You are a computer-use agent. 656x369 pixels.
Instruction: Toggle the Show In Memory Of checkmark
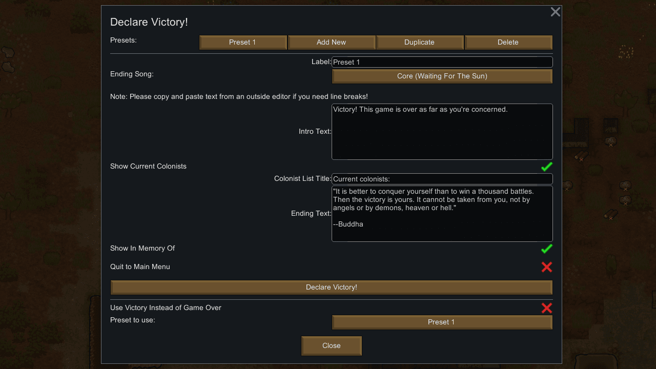(547, 249)
